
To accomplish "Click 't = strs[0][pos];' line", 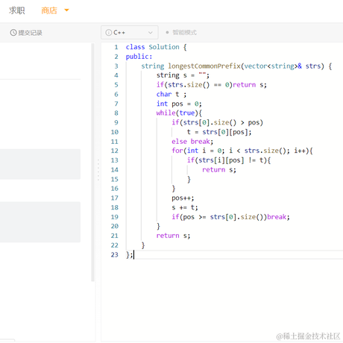I will point(219,132).
